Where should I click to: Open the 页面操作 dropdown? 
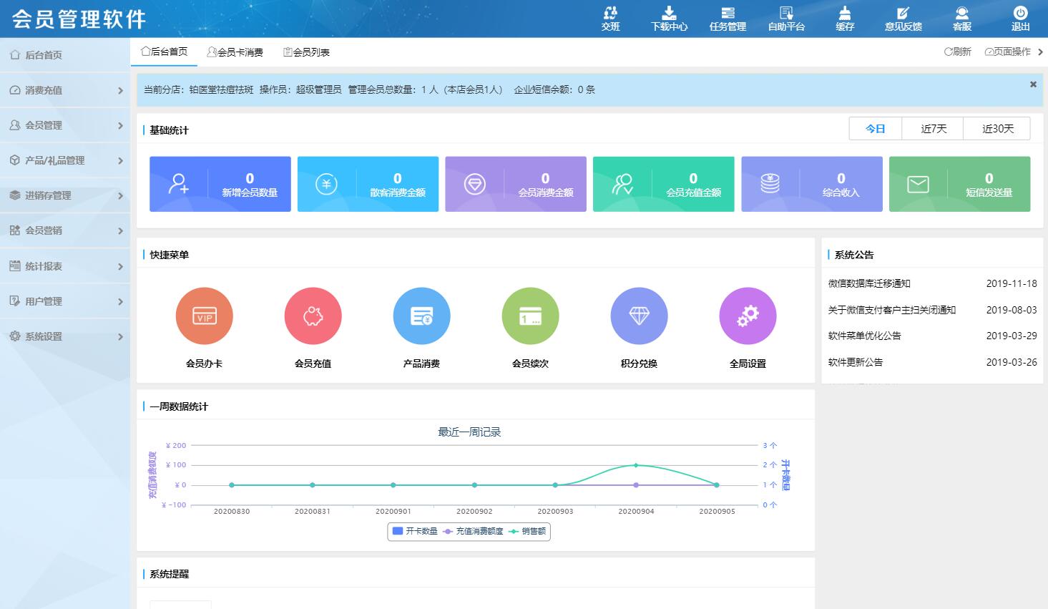pyautogui.click(x=1013, y=52)
